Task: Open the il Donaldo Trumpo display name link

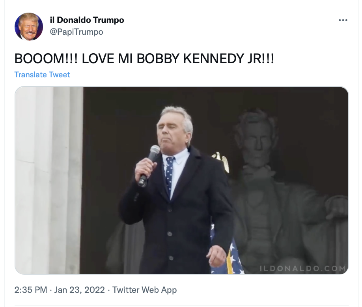Action: pos(87,20)
